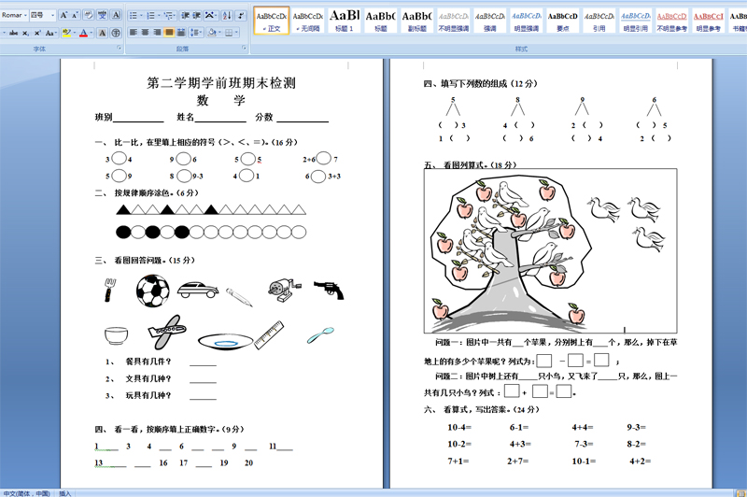Click the soccer ball image
Image resolution: width=747 pixels, height=497 pixels.
tap(152, 291)
